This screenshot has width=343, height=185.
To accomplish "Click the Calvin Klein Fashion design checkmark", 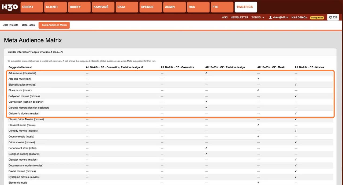I will (206, 102).
